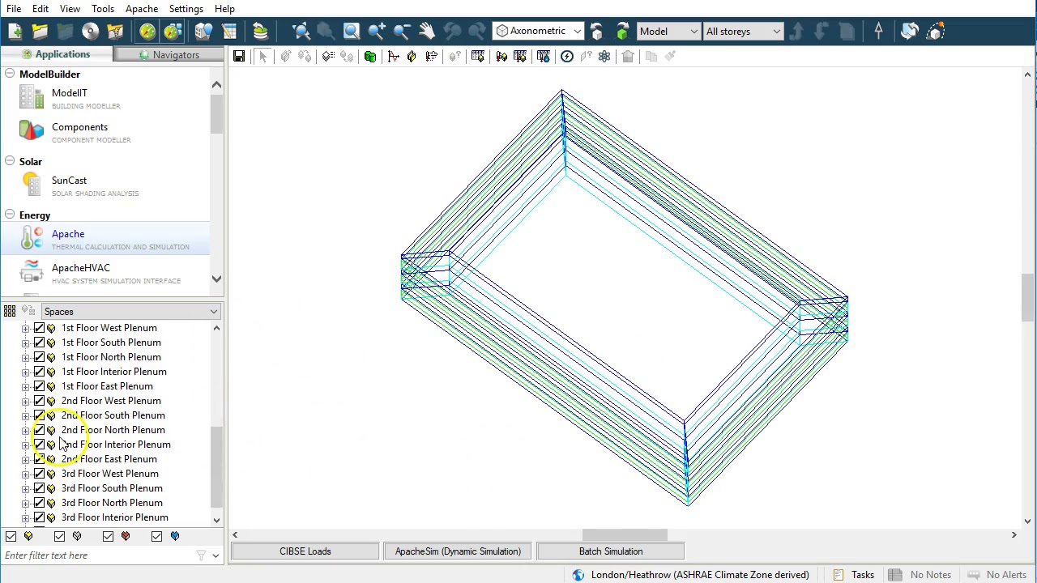Uncheck 1st Floor South Plenum checkbox
1037x583 pixels.
pos(39,343)
